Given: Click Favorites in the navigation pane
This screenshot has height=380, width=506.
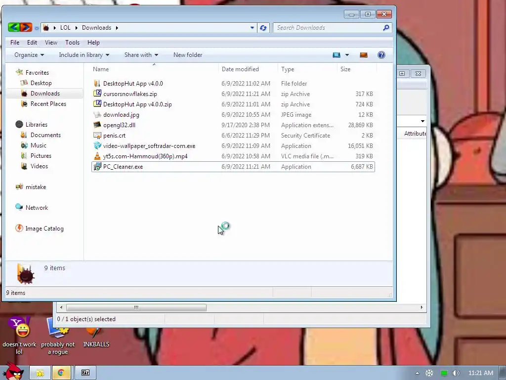Looking at the screenshot, I should 37,73.
